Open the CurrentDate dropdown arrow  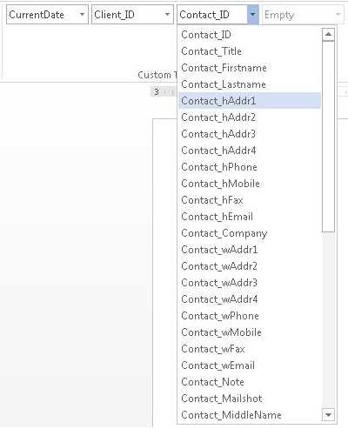pos(82,14)
